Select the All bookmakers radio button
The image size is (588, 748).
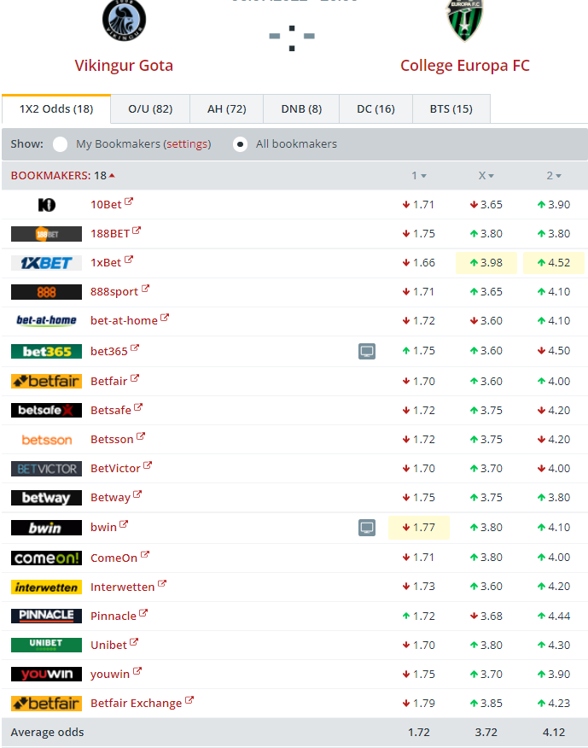coord(241,144)
